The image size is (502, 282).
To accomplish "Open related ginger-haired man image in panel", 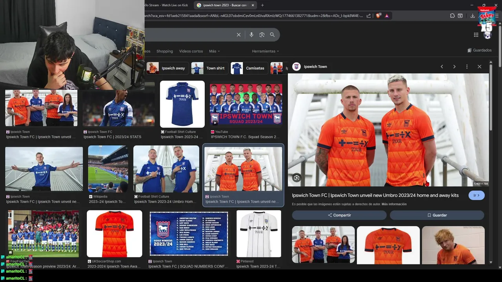I will coord(453,245).
